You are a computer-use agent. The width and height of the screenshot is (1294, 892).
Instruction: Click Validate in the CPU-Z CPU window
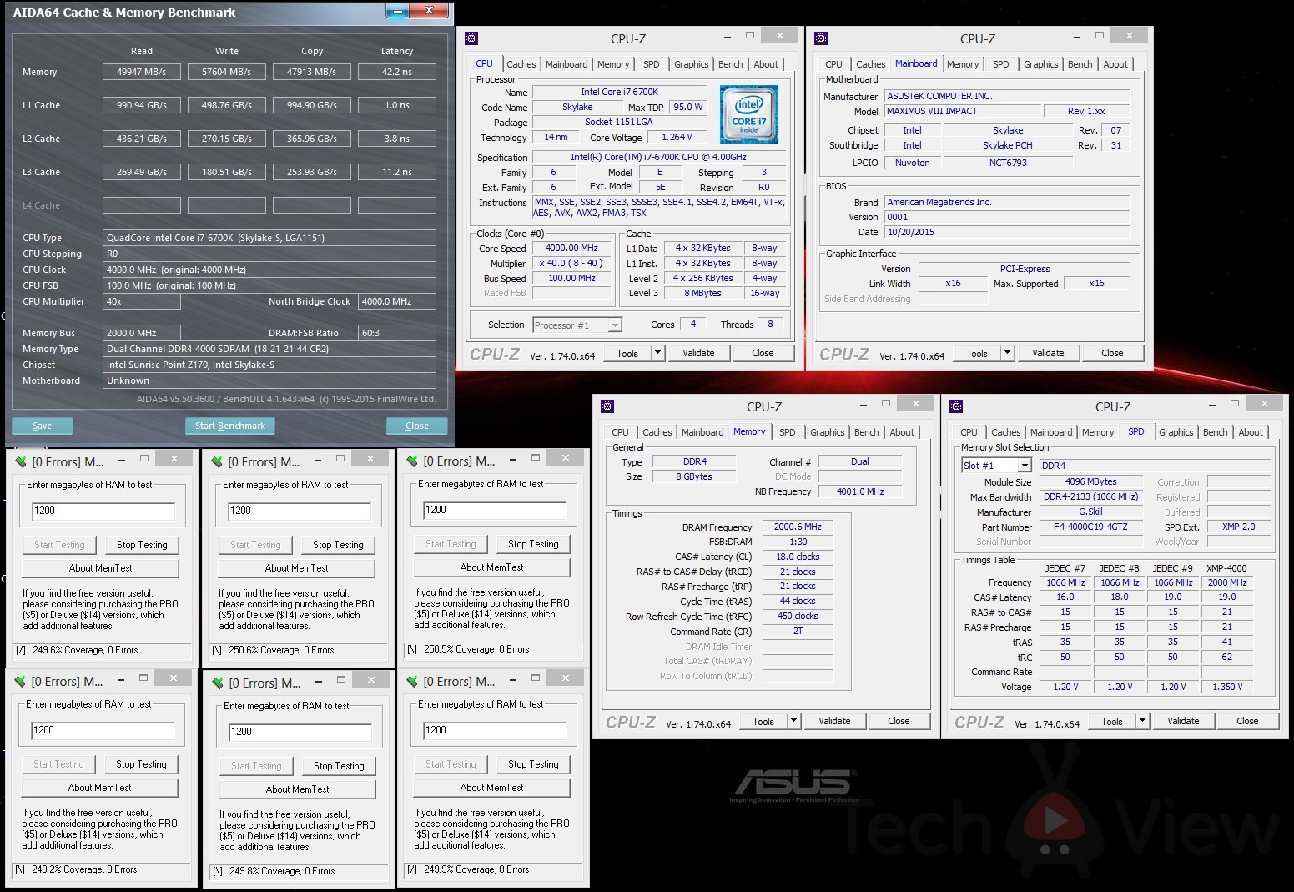698,353
